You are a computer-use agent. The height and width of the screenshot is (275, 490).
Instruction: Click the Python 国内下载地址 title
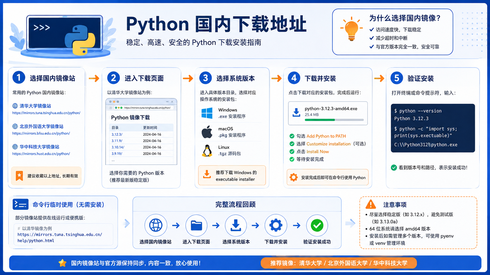pos(216,24)
